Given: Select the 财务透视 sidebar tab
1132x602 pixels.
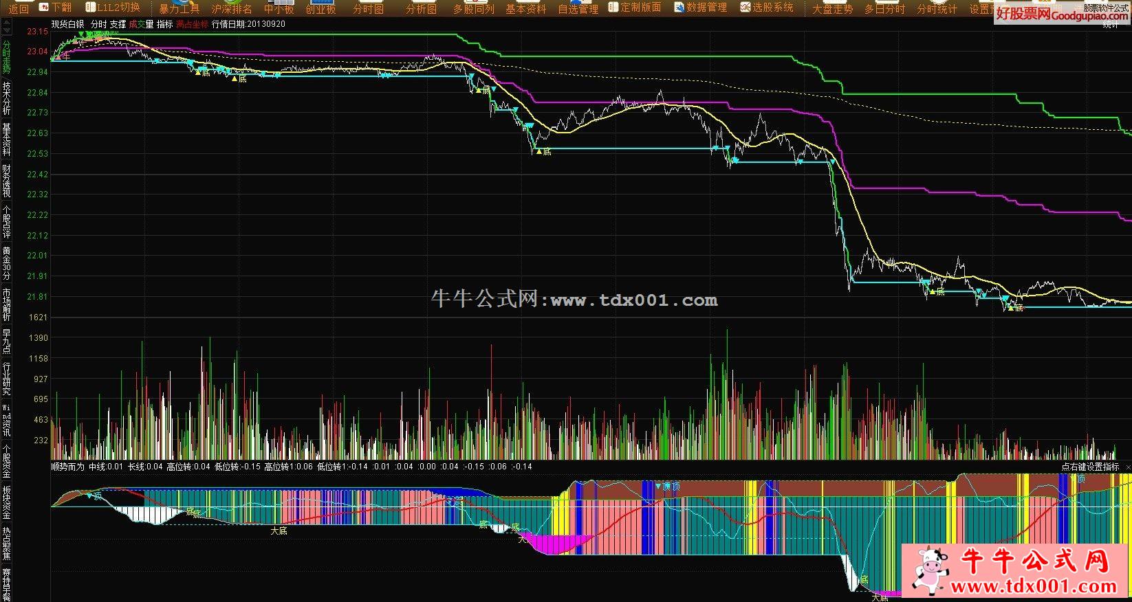Looking at the screenshot, I should point(6,181).
